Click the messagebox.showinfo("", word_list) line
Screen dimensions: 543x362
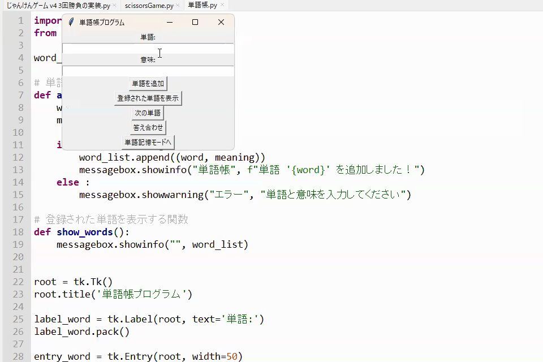point(152,245)
